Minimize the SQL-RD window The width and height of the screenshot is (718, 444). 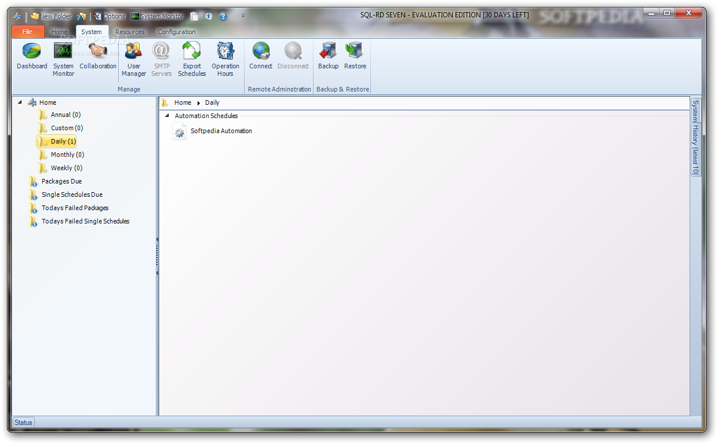click(x=651, y=13)
